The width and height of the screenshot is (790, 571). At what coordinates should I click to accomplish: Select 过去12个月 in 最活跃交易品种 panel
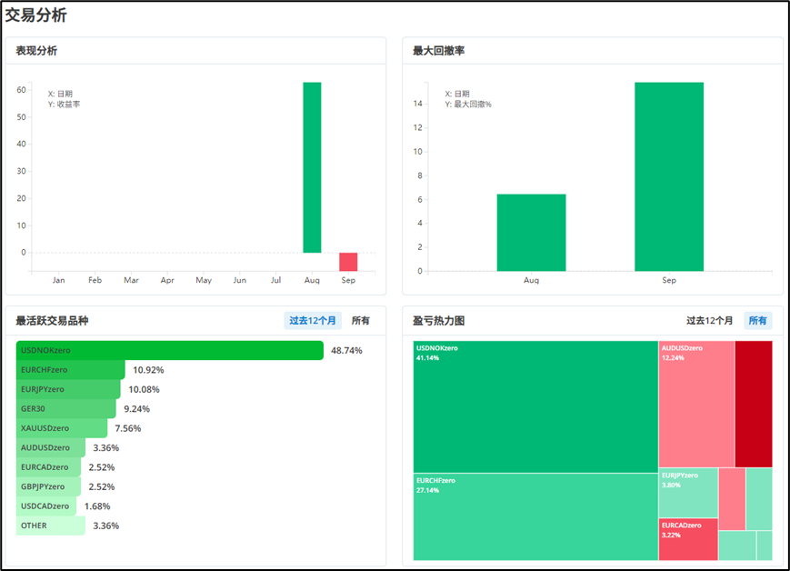click(x=313, y=321)
